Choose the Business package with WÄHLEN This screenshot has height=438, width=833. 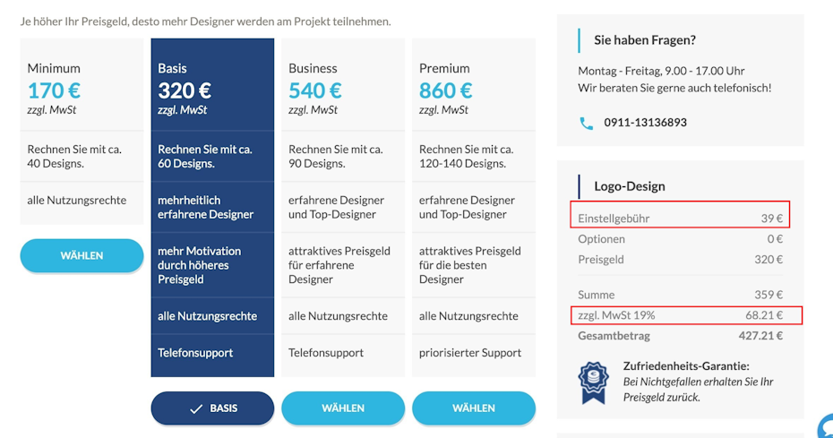[343, 408]
